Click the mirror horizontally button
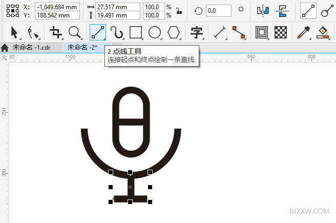Screen dimensions: 336x223 [x=263, y=11]
